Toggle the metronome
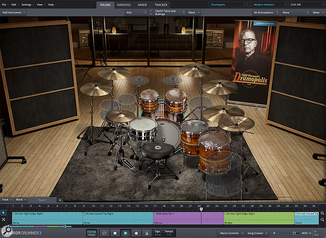 (x=147, y=233)
